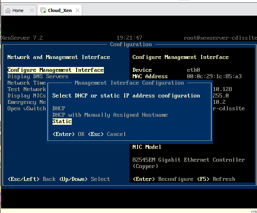Switch to the Cloud_Xen tab
257x213 pixels.
[60, 10]
